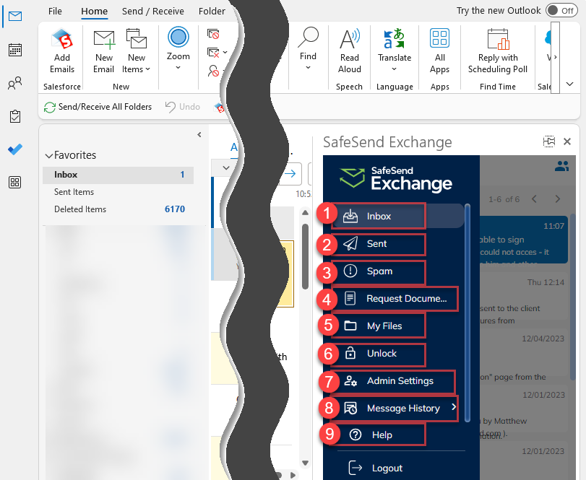Image resolution: width=586 pixels, height=480 pixels.
Task: Start Read Aloud for the message
Action: (349, 51)
